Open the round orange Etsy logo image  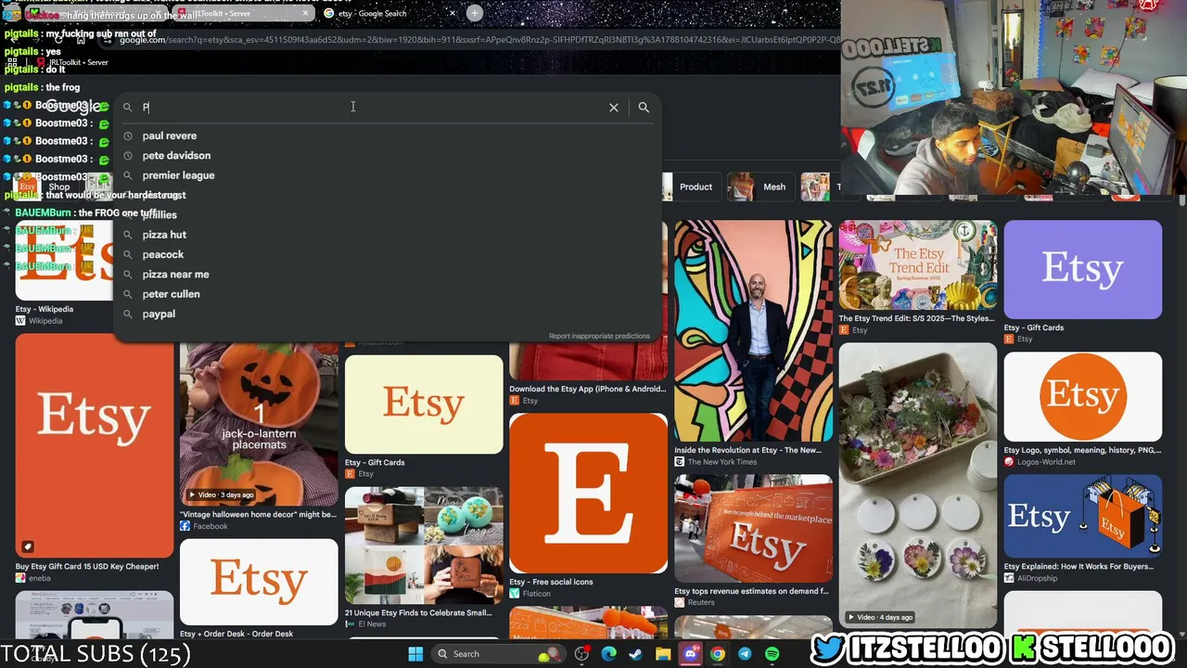pos(1082,396)
